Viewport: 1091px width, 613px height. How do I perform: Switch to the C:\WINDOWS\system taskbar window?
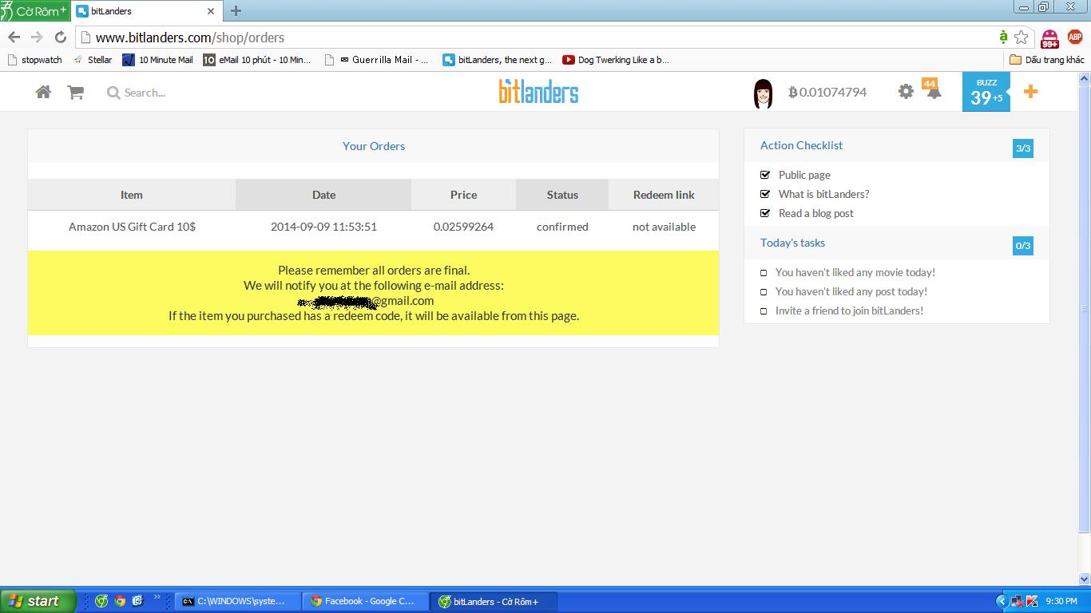[238, 602]
